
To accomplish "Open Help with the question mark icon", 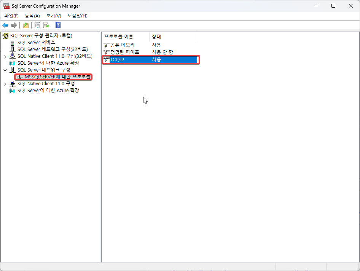I will click(x=58, y=25).
